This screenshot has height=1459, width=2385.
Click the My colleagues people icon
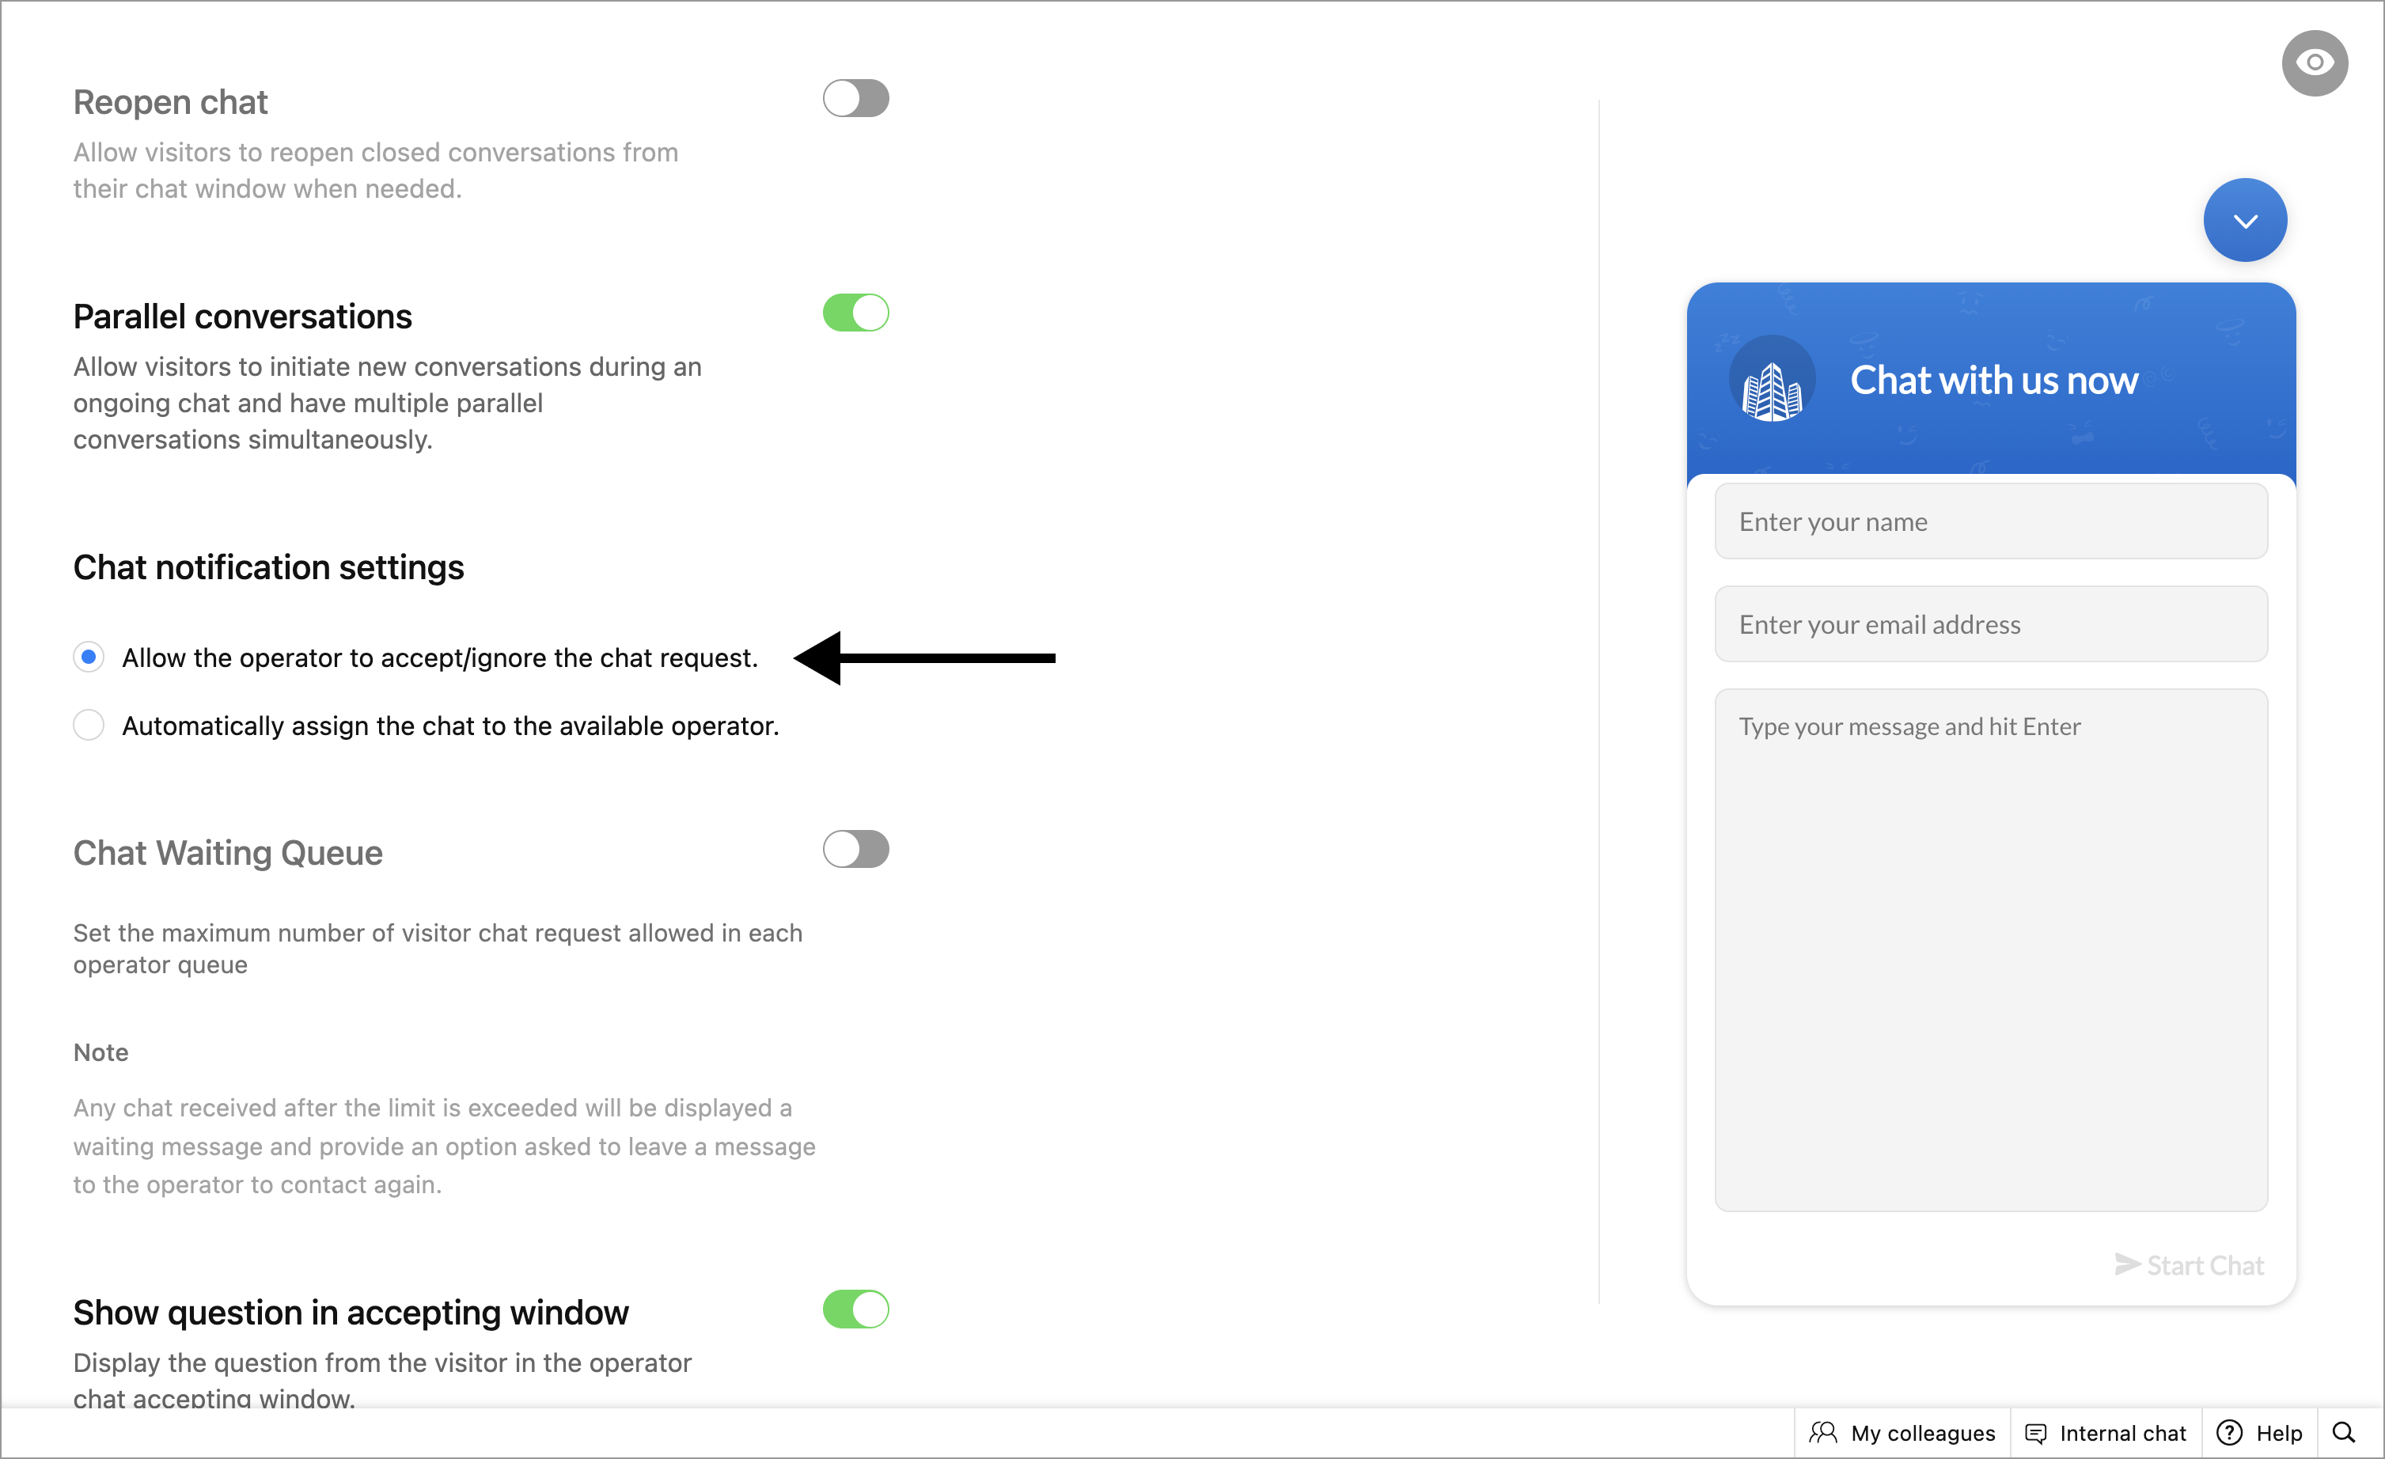coord(1822,1433)
